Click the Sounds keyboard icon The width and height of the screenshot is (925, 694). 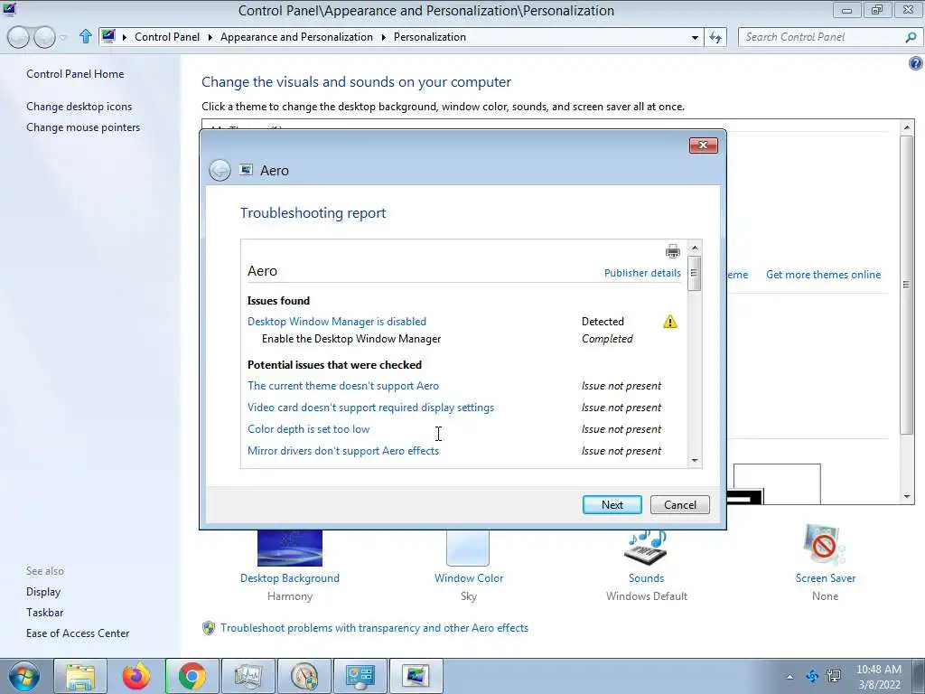(x=646, y=548)
